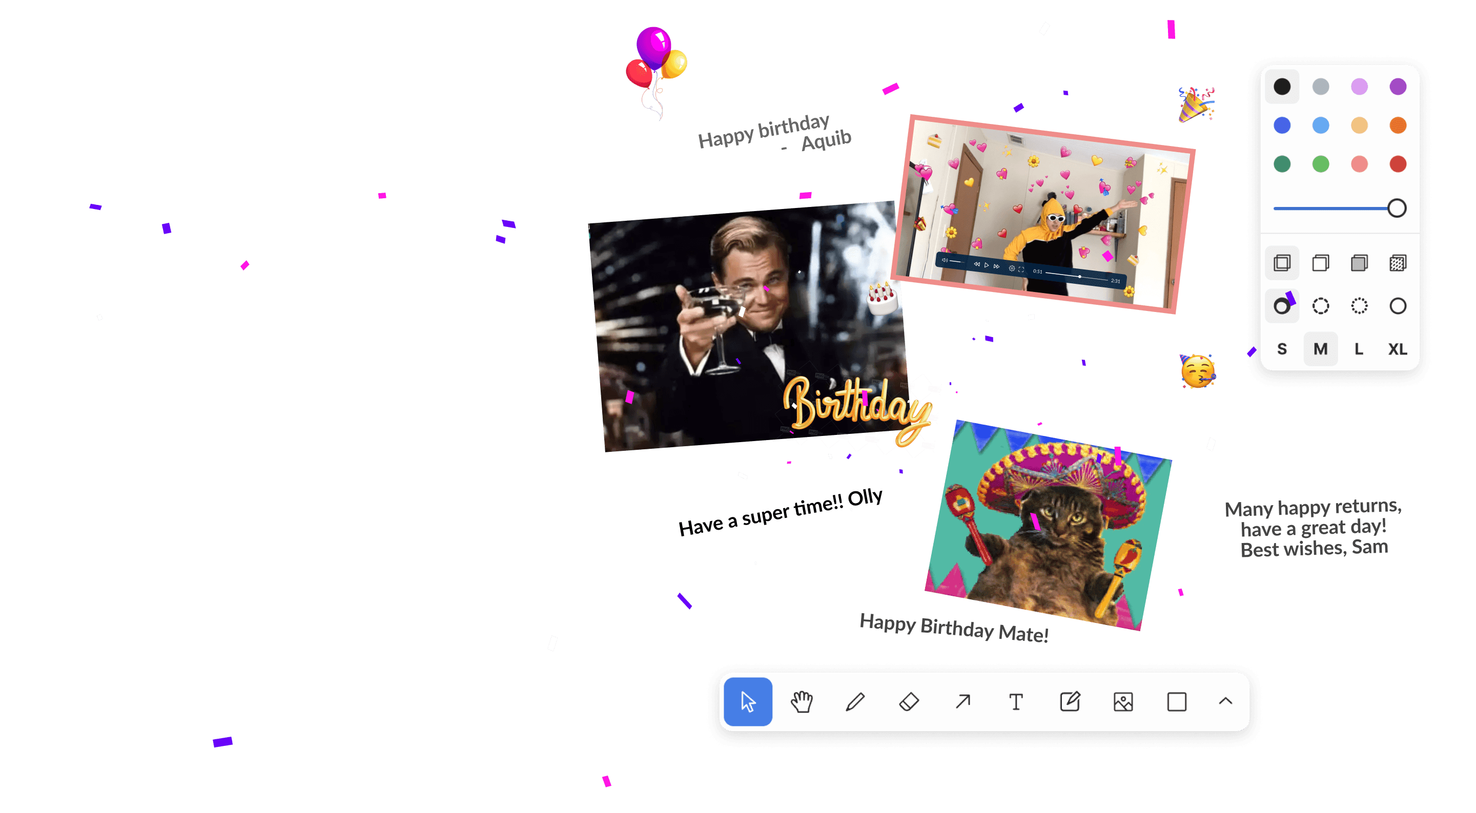Click the opacity slider handle
This screenshot has height=813, width=1476.
pos(1397,208)
